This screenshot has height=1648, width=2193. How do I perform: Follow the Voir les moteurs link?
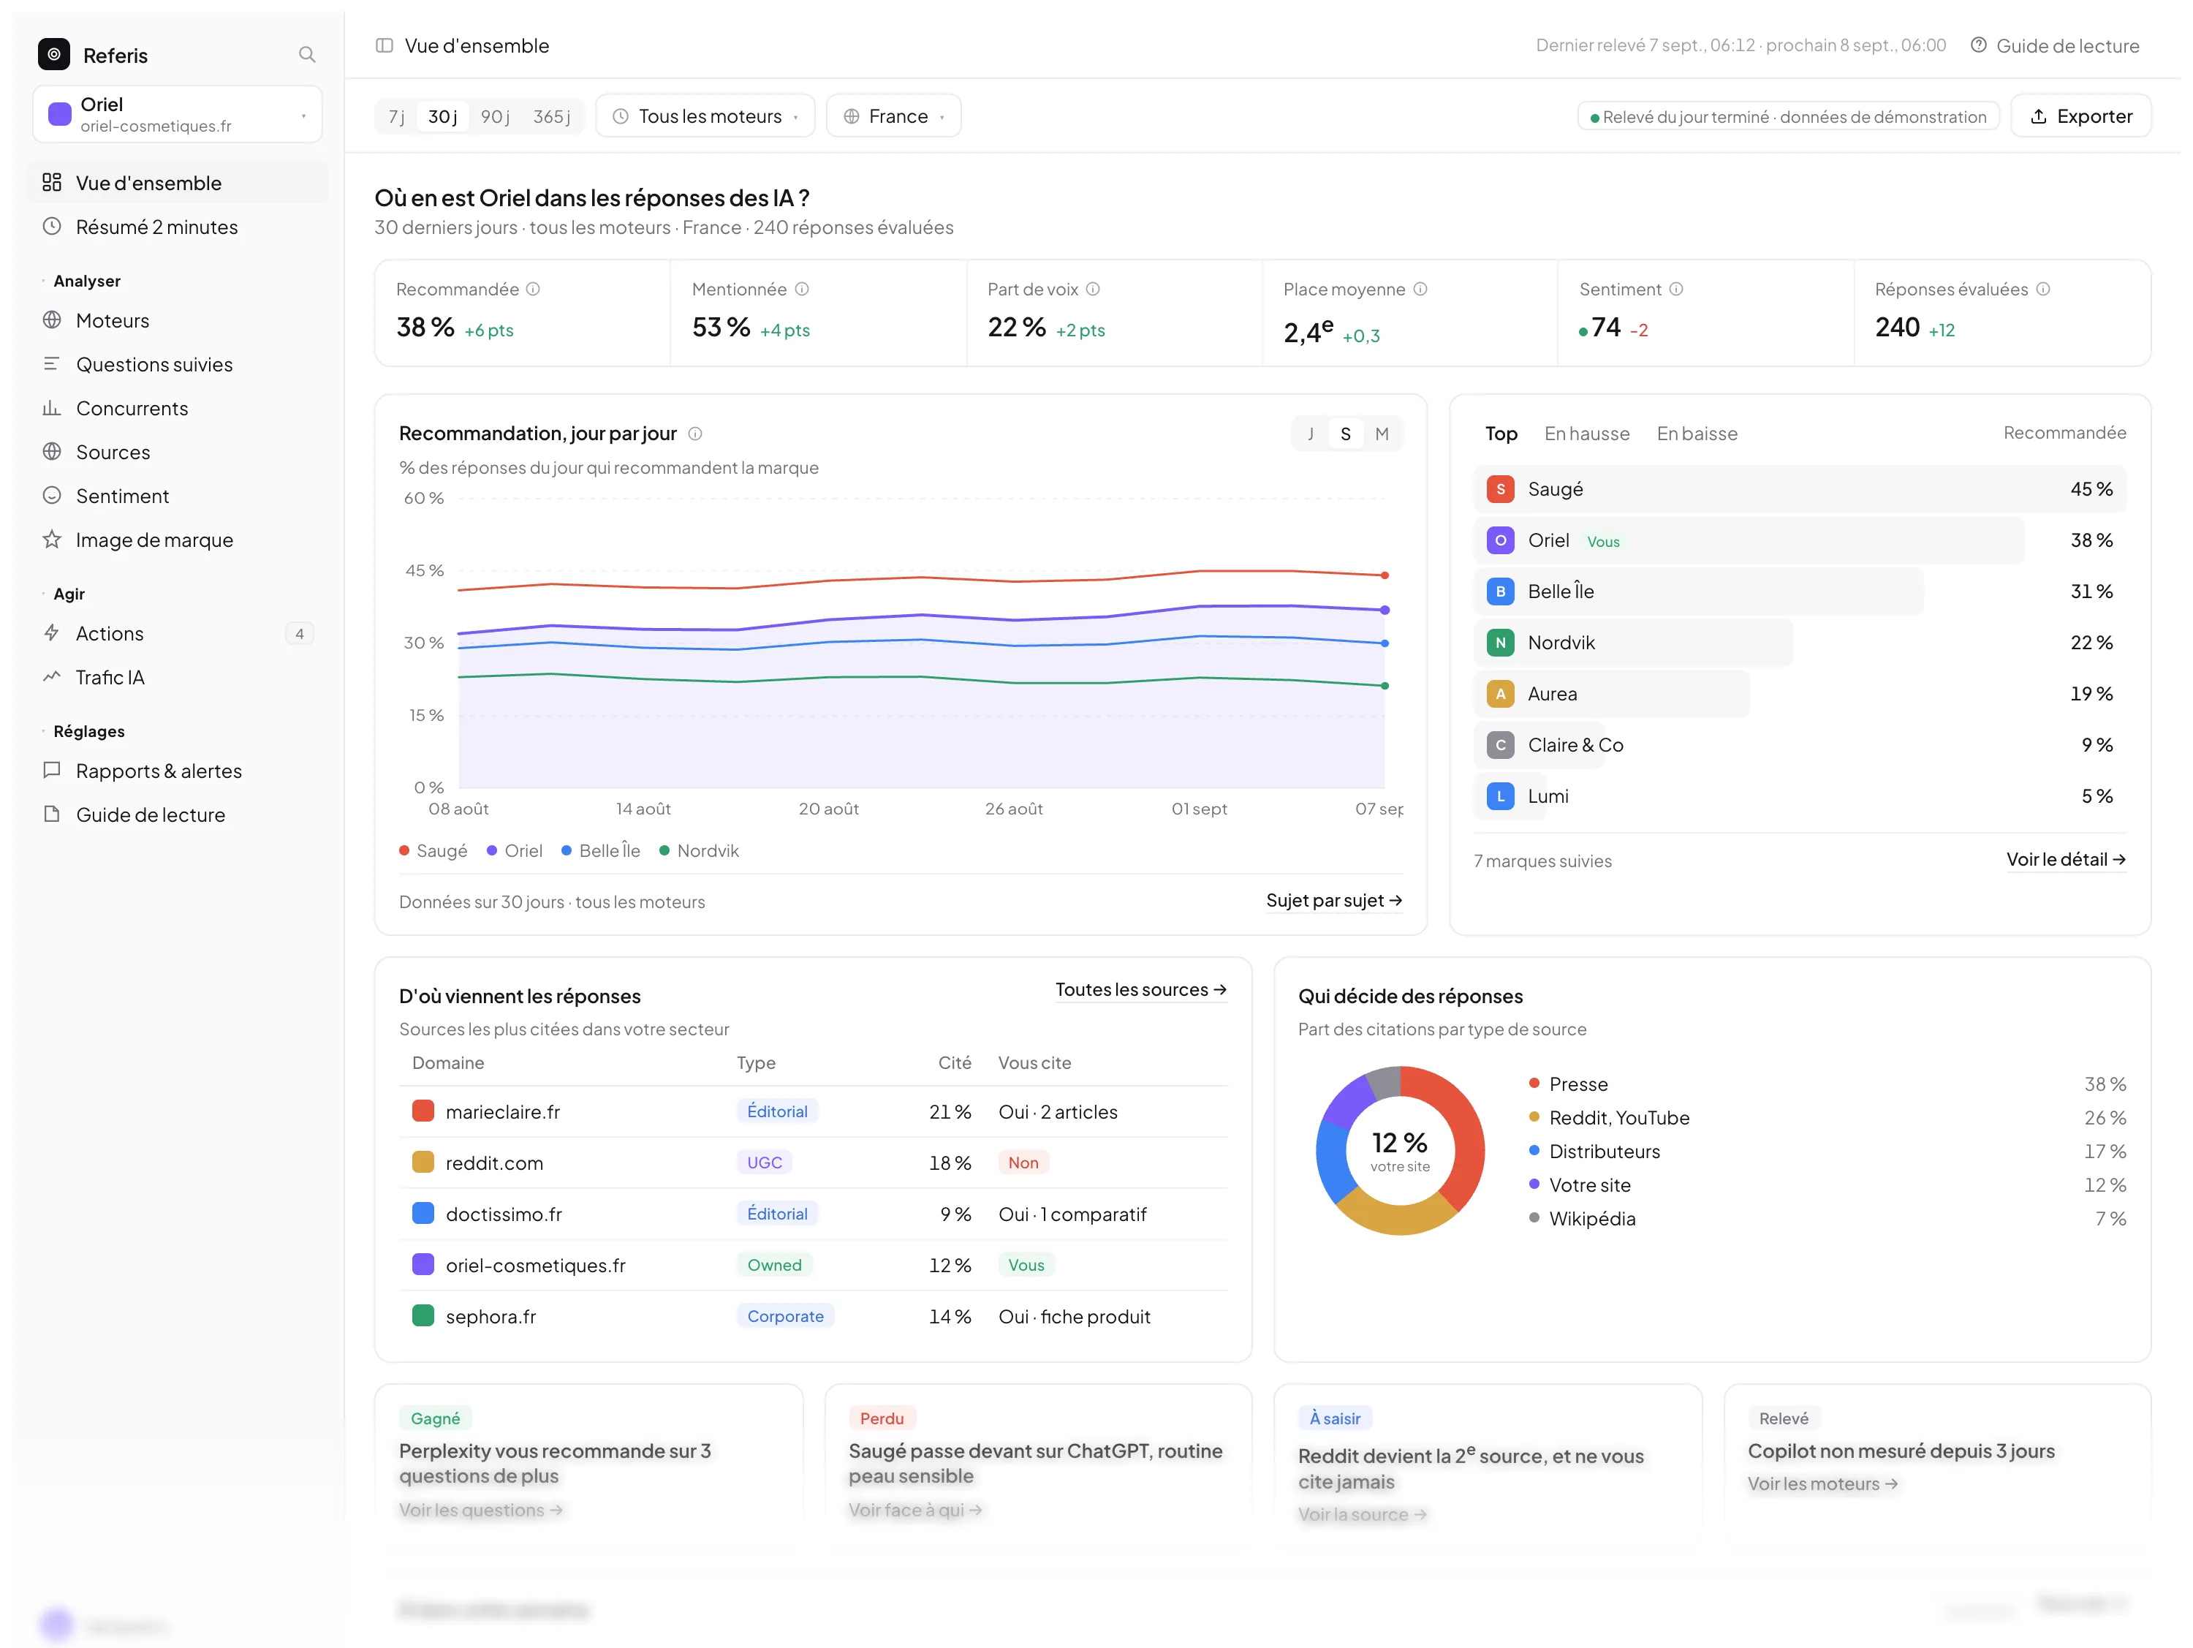(x=1822, y=1483)
